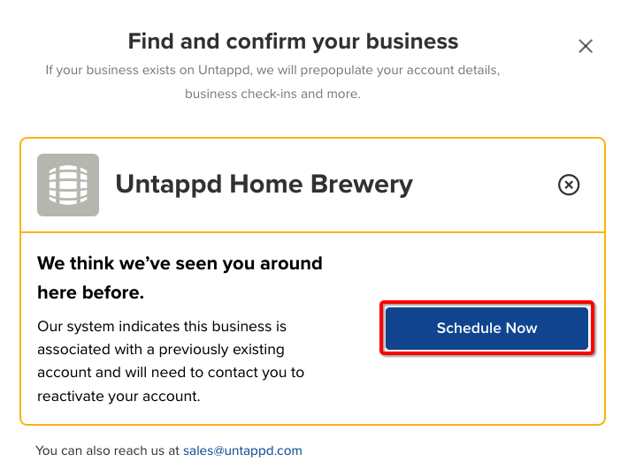Click the 'Our system indicates this business is' line

pyautogui.click(x=162, y=327)
